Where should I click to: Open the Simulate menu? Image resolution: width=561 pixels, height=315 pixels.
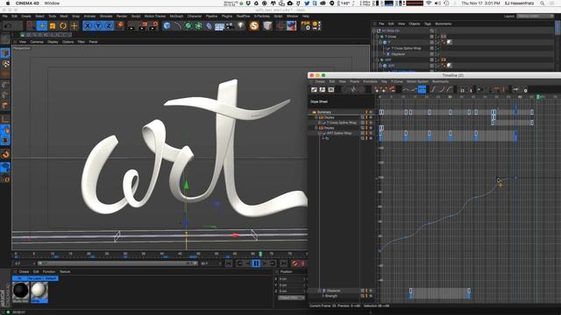click(106, 16)
